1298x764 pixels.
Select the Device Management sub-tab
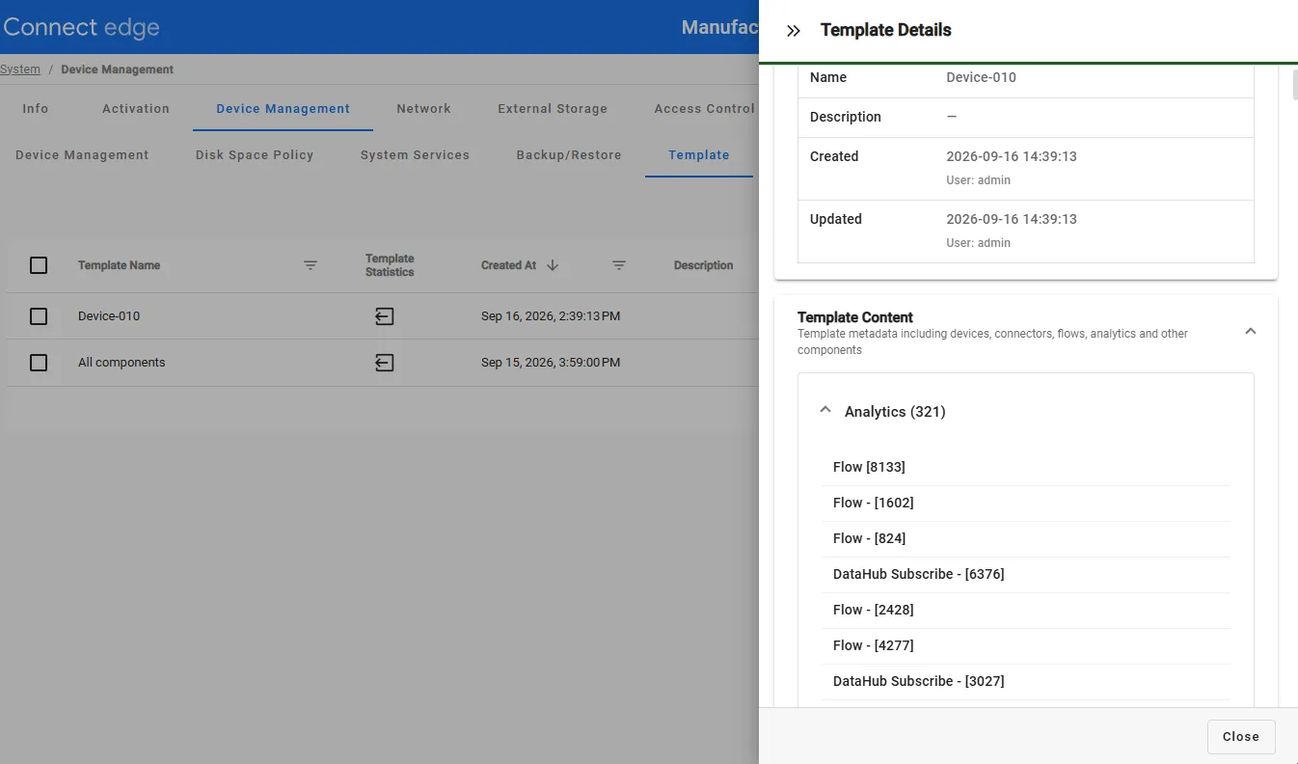(x=82, y=155)
